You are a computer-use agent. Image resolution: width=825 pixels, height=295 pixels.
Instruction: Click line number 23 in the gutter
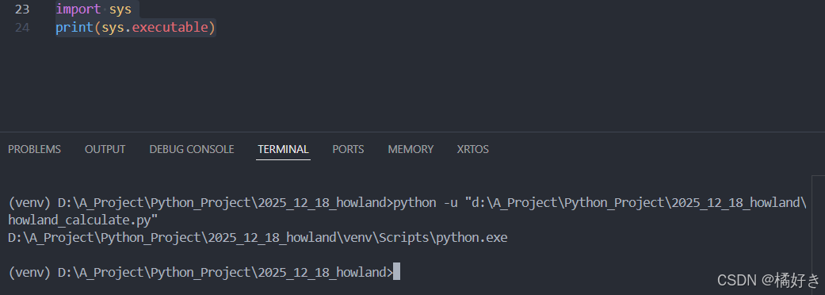pyautogui.click(x=22, y=10)
